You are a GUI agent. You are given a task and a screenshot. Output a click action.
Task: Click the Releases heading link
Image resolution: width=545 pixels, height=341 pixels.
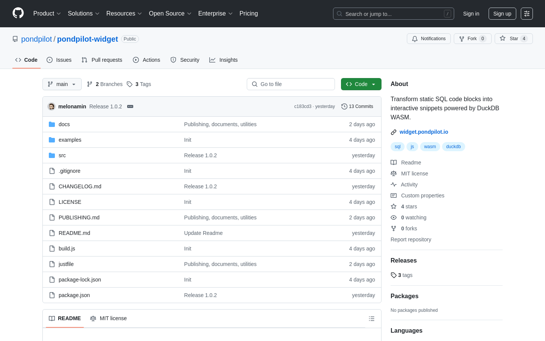point(403,261)
